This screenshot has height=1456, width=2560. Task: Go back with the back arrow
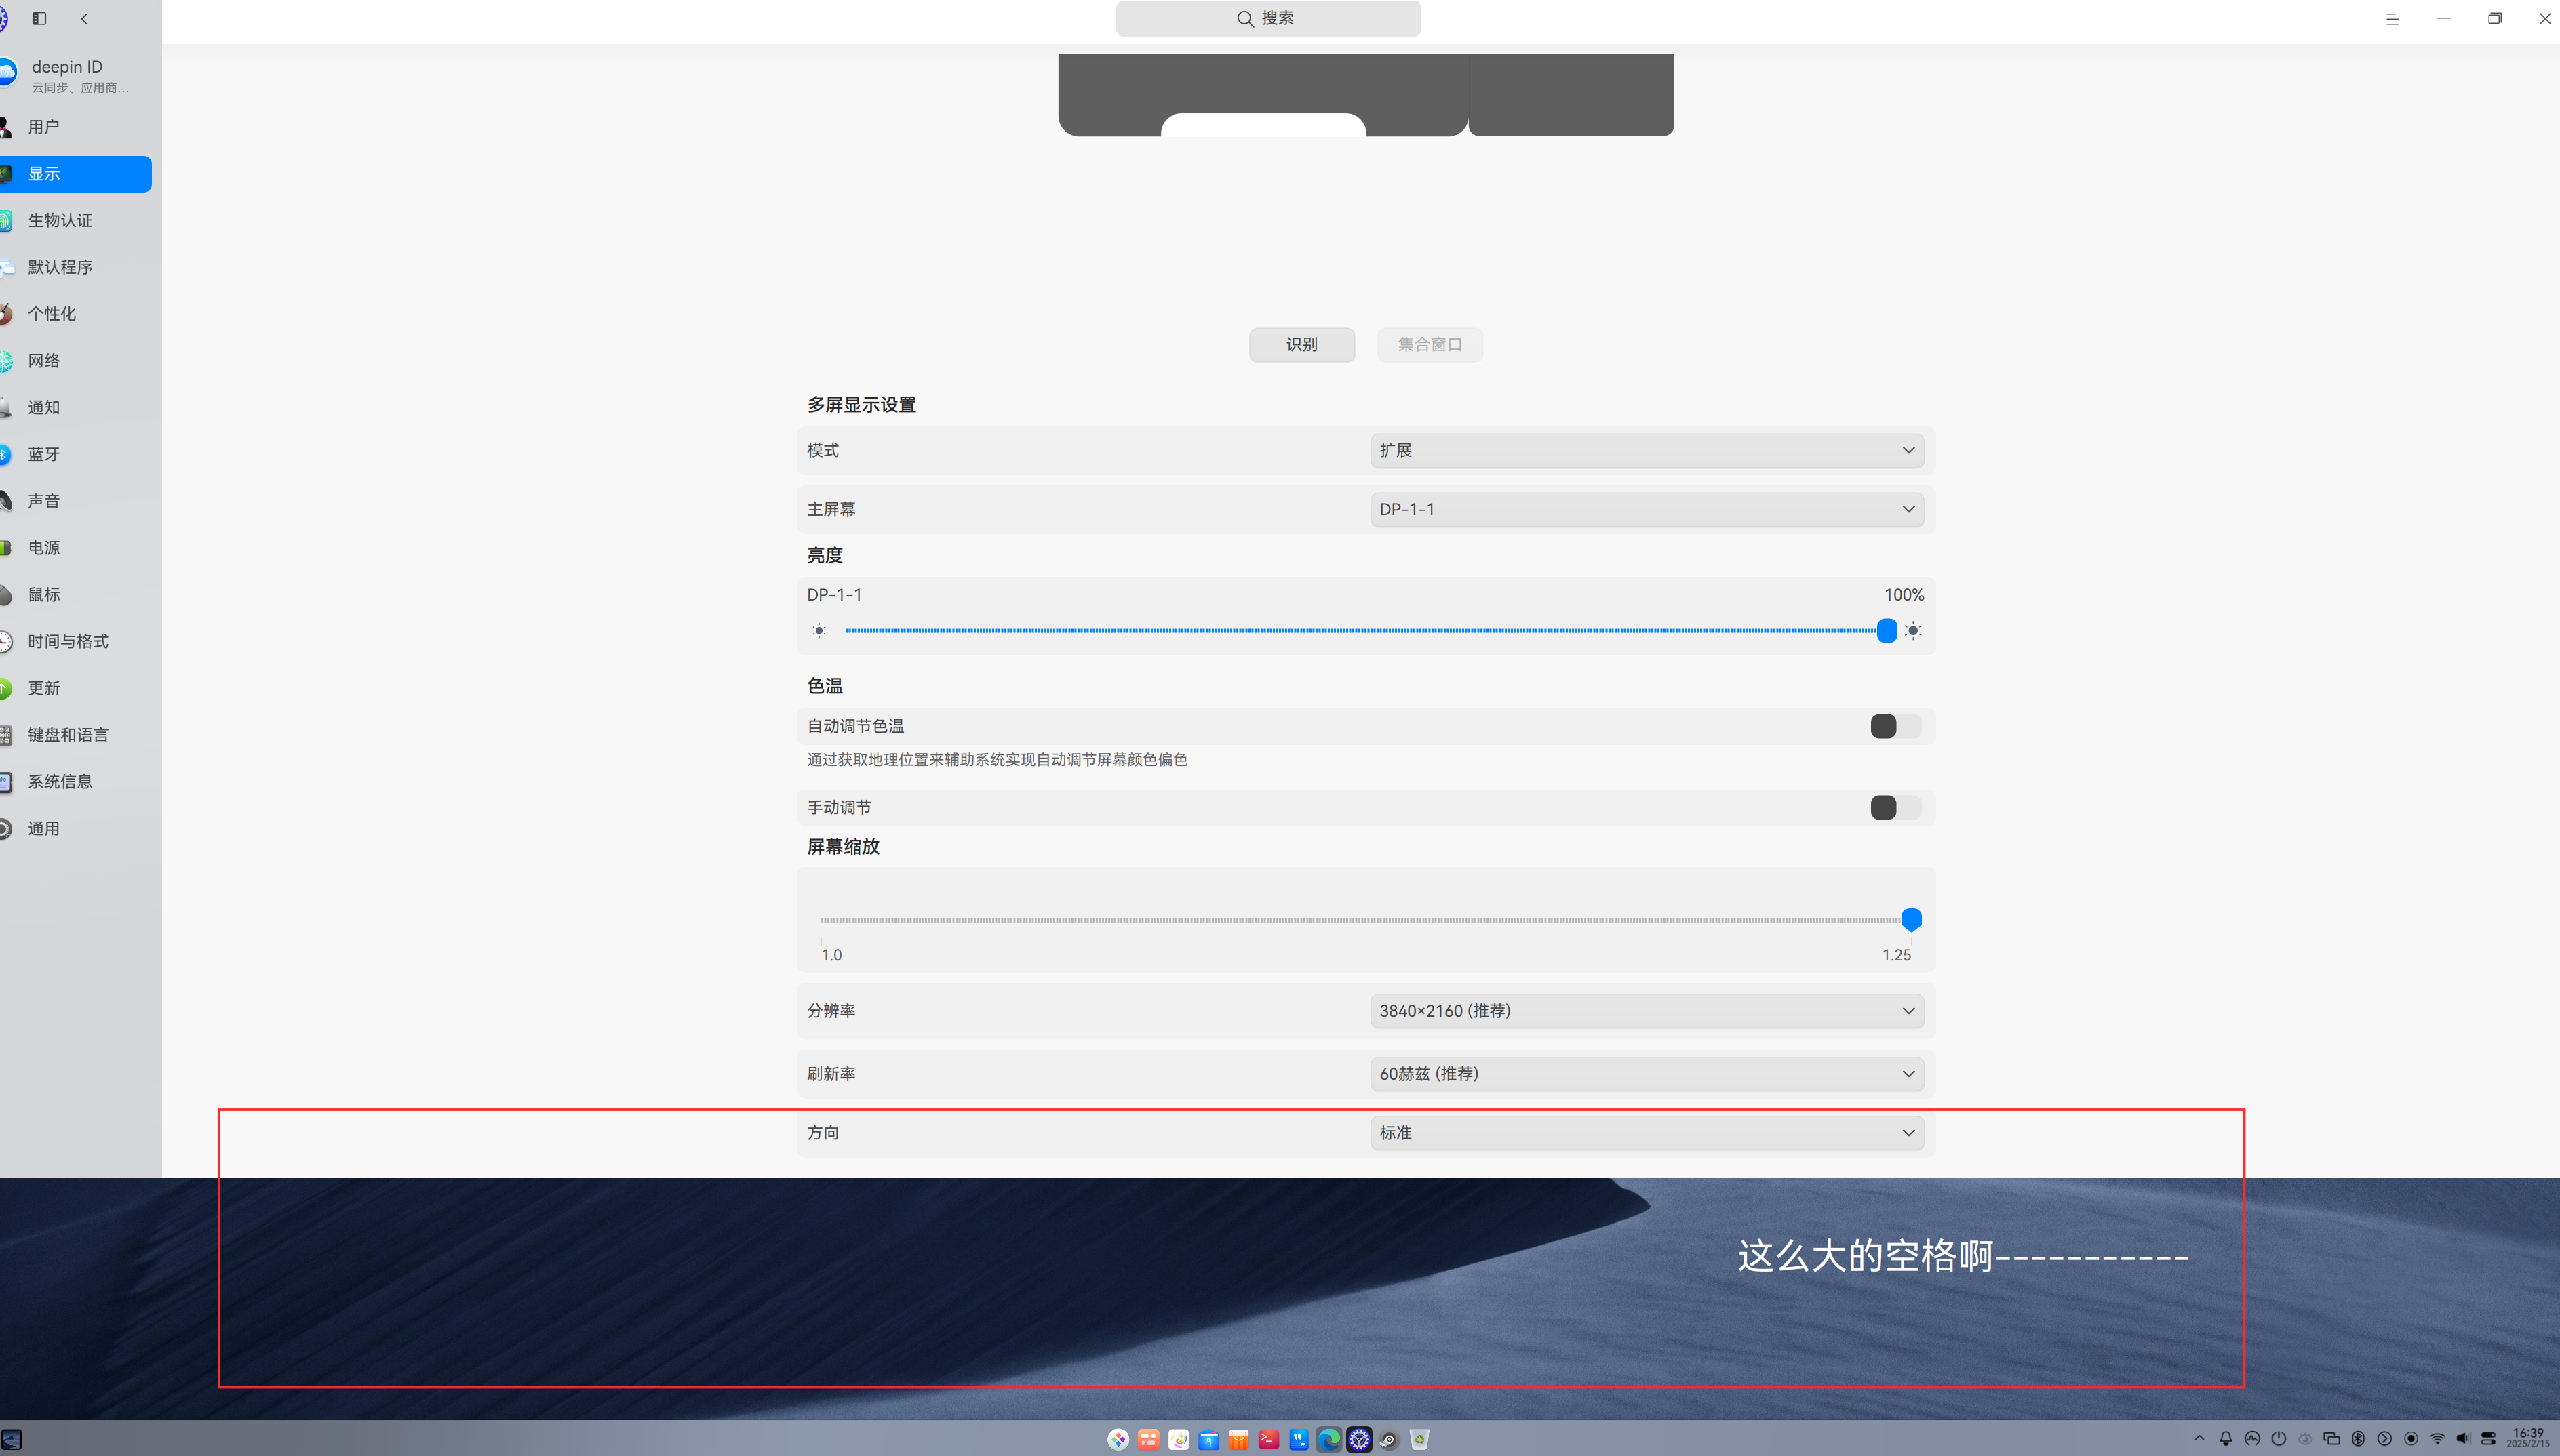[84, 18]
